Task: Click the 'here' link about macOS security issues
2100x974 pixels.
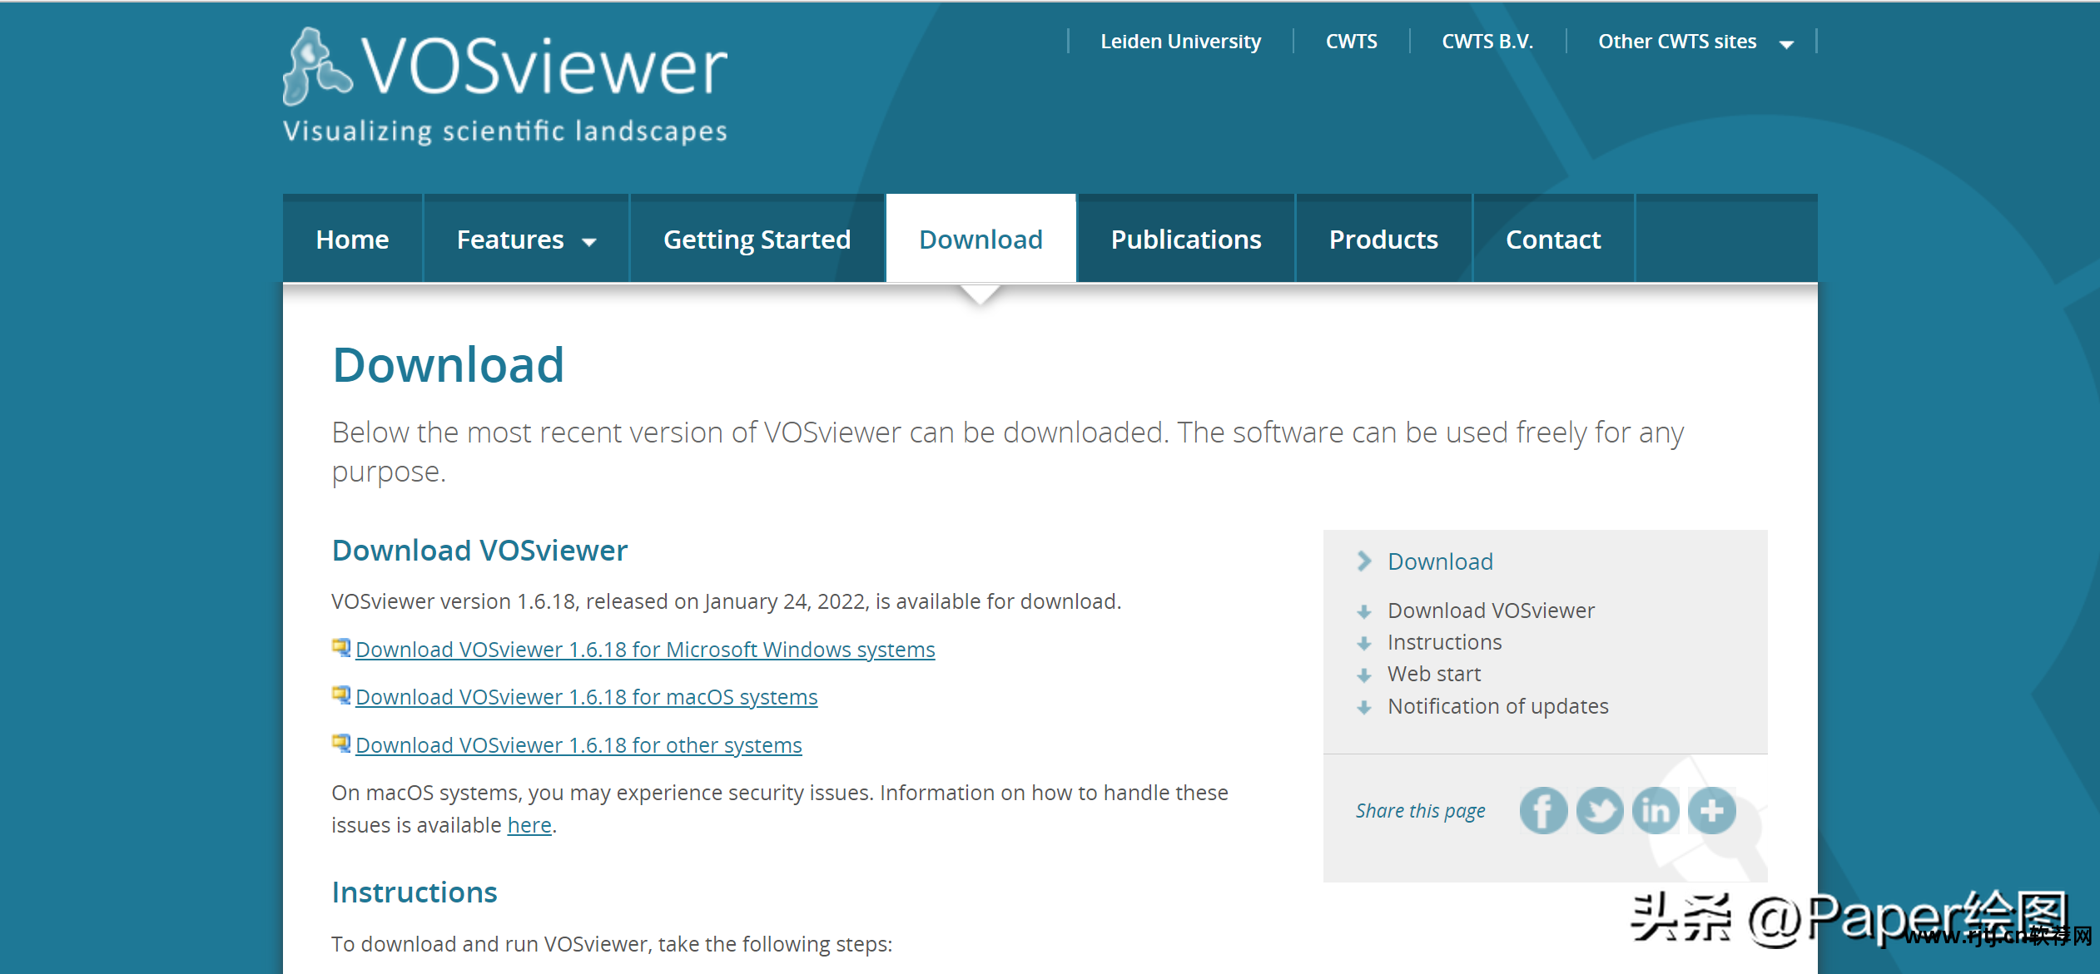Action: pos(529,825)
